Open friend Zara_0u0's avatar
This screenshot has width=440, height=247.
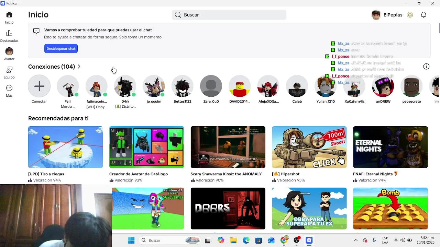pyautogui.click(x=211, y=86)
